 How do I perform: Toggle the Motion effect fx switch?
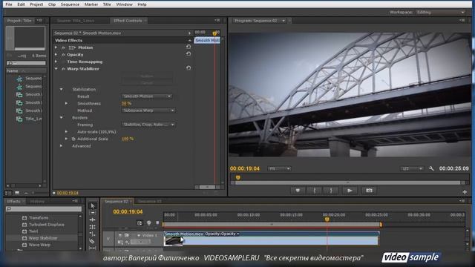click(x=63, y=47)
